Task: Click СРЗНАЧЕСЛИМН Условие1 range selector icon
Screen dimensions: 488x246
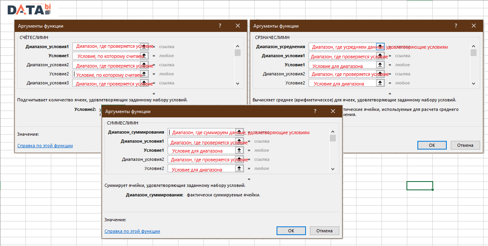Action: click(380, 65)
